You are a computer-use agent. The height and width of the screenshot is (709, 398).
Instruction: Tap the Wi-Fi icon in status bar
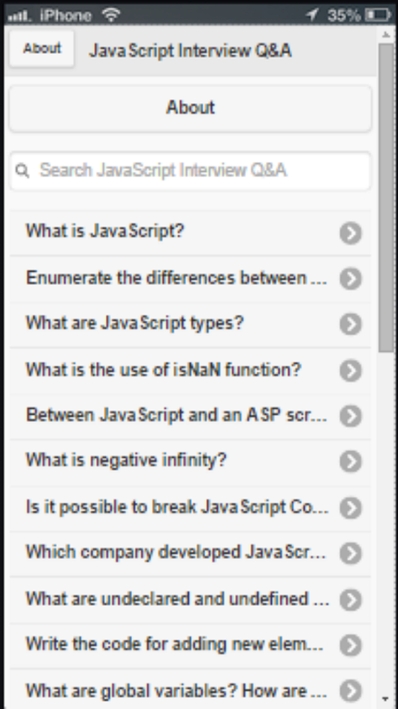point(111,15)
